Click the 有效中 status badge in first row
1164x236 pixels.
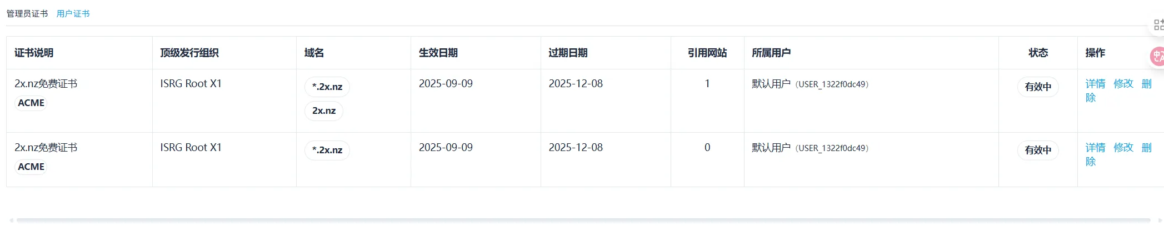[1038, 87]
